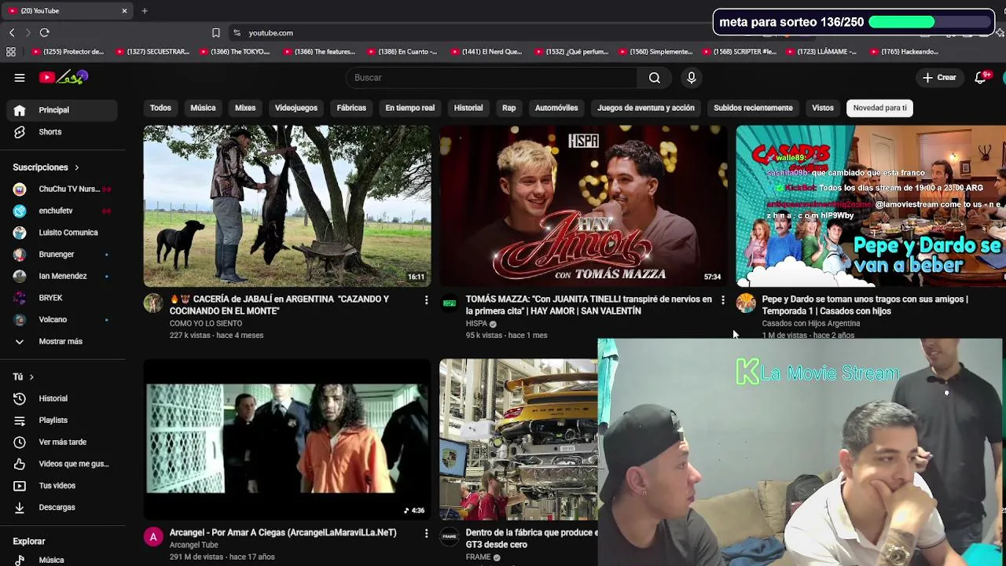This screenshot has height=566, width=1006.
Task: Select the Mixes filter chip
Action: (x=245, y=108)
